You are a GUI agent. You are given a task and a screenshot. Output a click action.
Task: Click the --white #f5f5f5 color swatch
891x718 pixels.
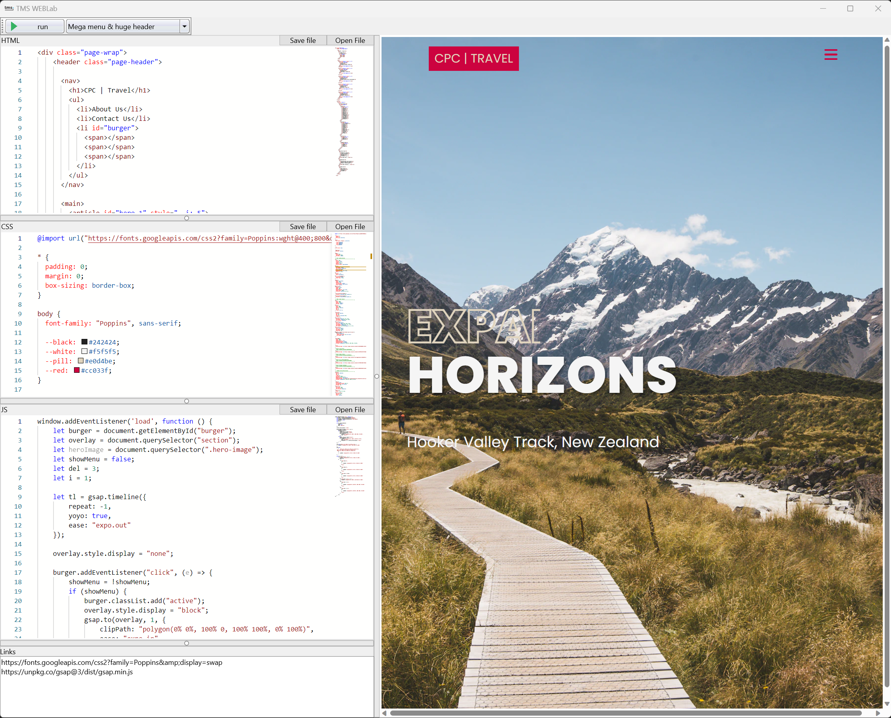click(84, 351)
